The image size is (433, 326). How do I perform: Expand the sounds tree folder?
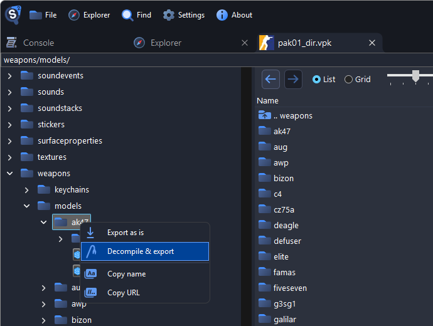(x=9, y=92)
